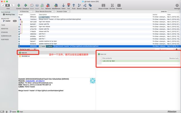Open diff options gear menu
The width and height of the screenshot is (181, 113).
tap(177, 49)
